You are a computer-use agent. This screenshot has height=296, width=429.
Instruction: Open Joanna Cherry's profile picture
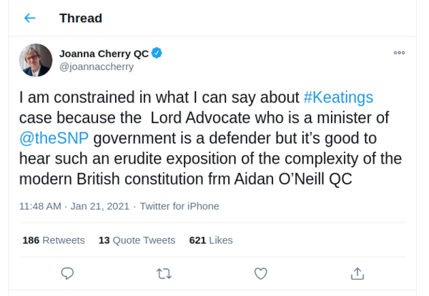pos(36,60)
